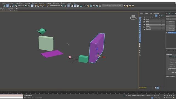Click the Z coordinate field
The width and height of the screenshot is (176, 99).
[x=150, y=95]
